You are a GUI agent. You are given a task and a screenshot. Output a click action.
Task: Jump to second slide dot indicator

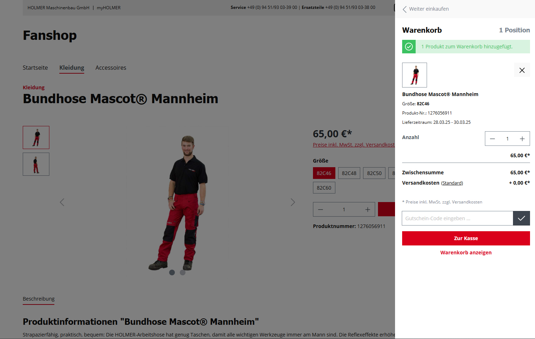coord(183,272)
